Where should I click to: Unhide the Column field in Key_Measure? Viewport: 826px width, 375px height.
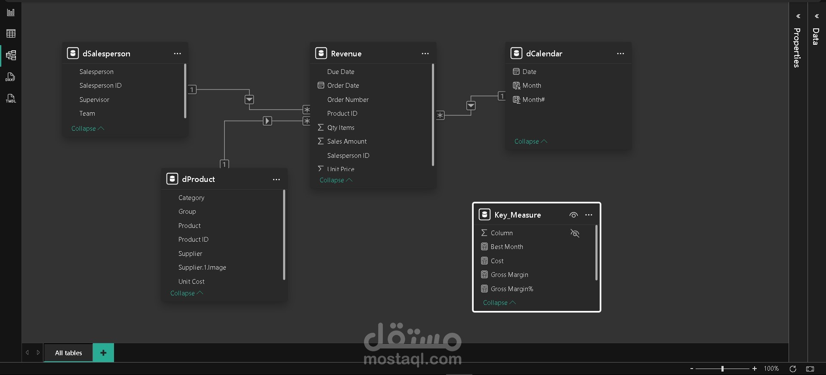click(575, 233)
